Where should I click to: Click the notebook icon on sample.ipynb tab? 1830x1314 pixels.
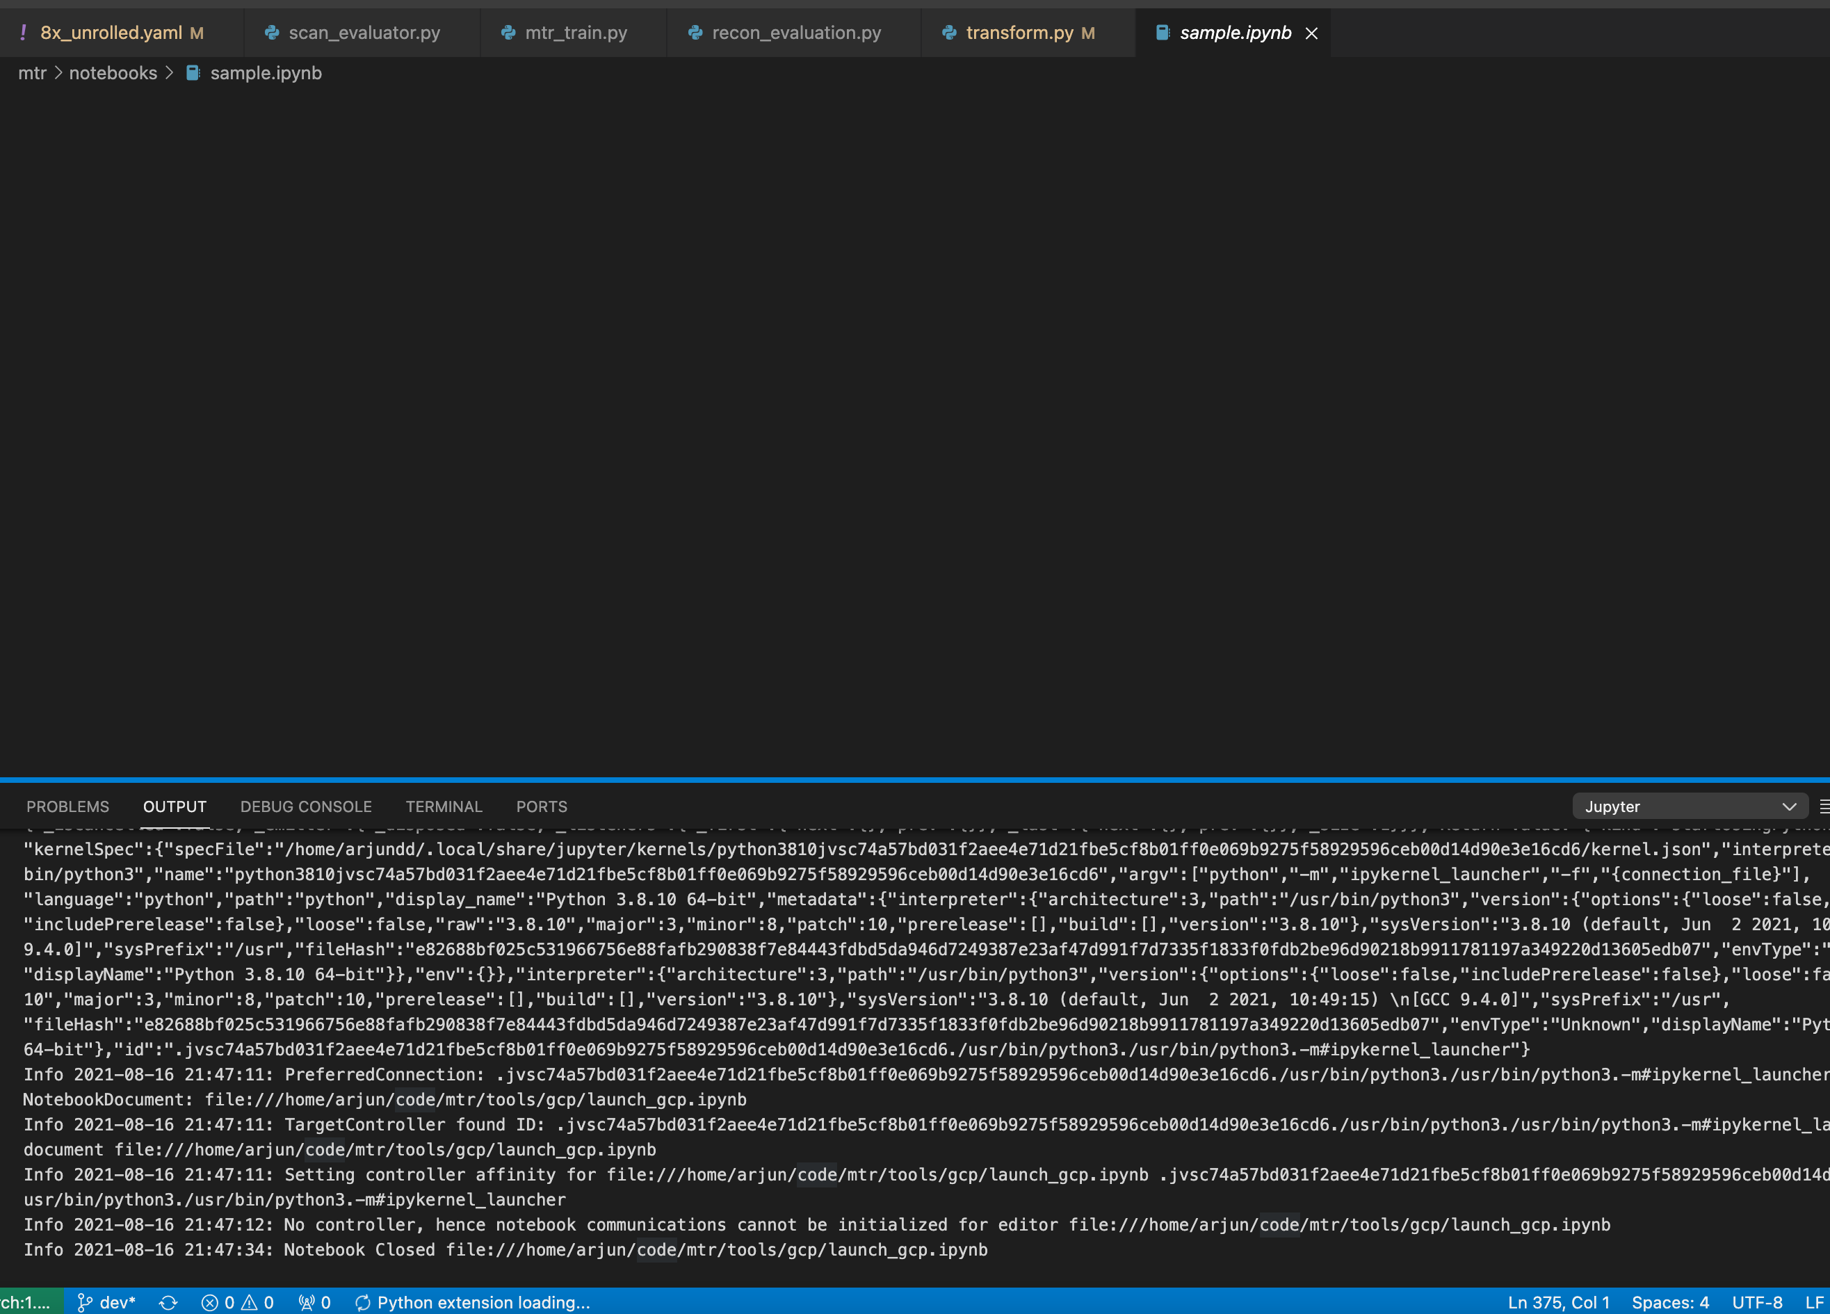pos(1162,32)
